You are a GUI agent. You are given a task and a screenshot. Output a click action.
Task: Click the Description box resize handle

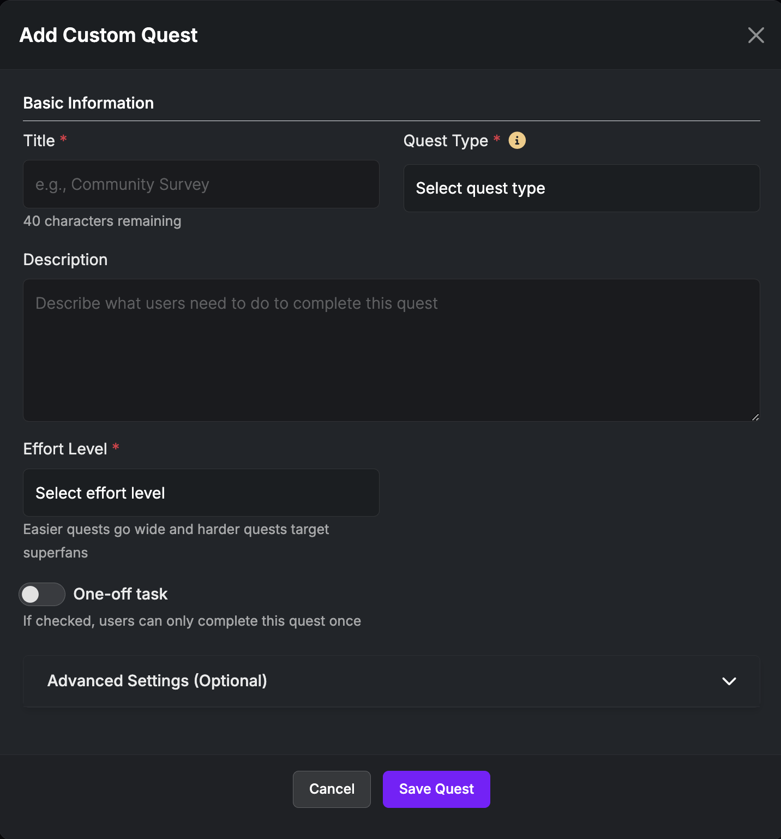click(755, 417)
